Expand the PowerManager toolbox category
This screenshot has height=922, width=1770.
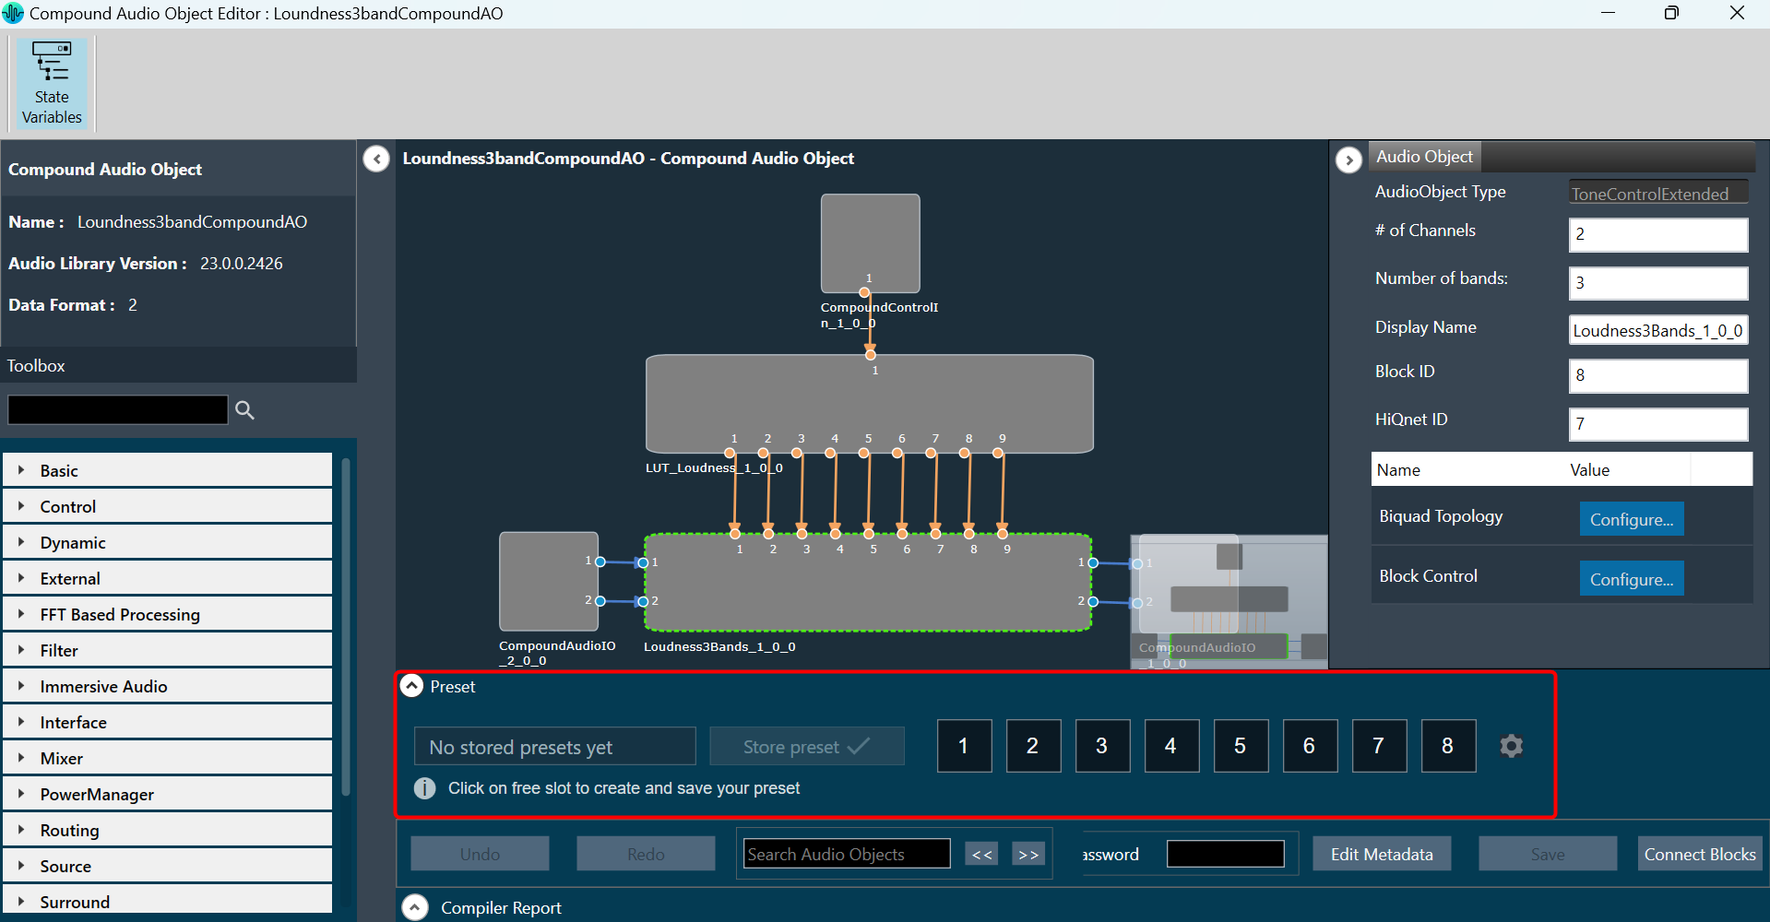167,794
